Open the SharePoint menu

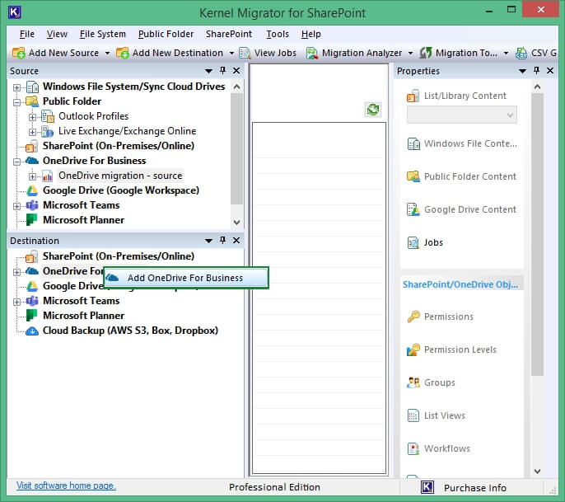click(x=228, y=34)
